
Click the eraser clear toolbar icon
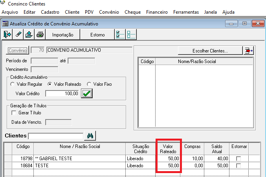coord(18,34)
